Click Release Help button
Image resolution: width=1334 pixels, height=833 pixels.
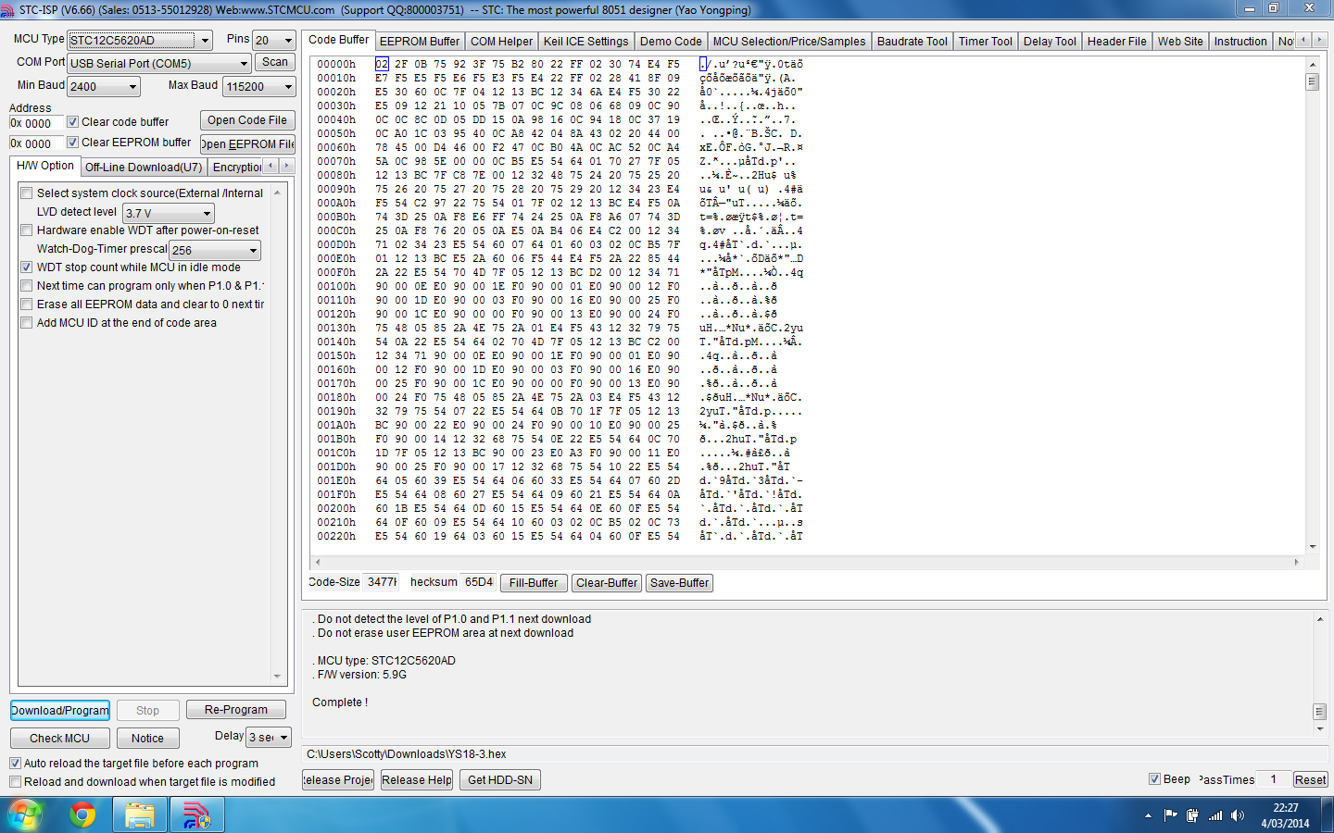click(x=417, y=779)
